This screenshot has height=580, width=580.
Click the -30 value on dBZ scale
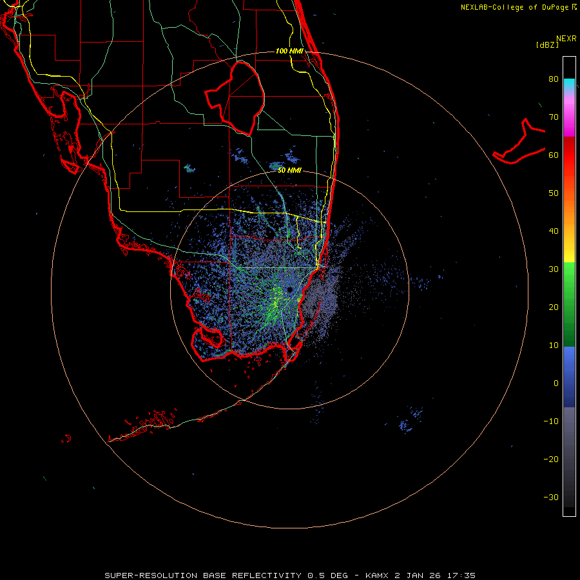pos(551,497)
